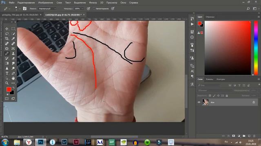261x146 pixels.
Task: Toggle Quick Mask mode
Action: tap(7, 99)
